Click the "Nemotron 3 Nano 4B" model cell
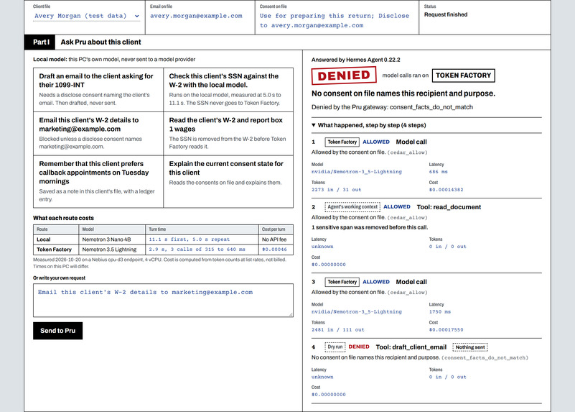Viewport: 575px width, 412px height. pyautogui.click(x=112, y=239)
